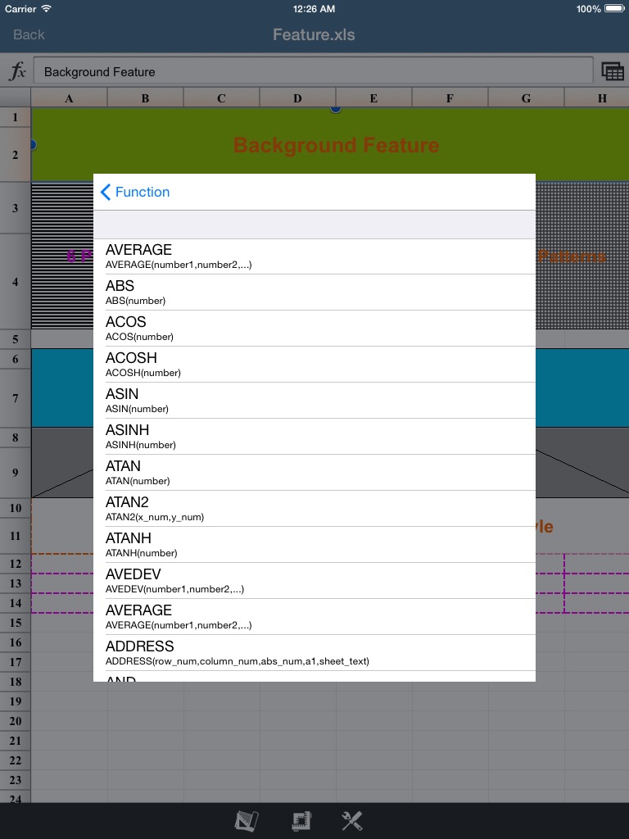
Task: Select column G header
Action: (x=526, y=98)
